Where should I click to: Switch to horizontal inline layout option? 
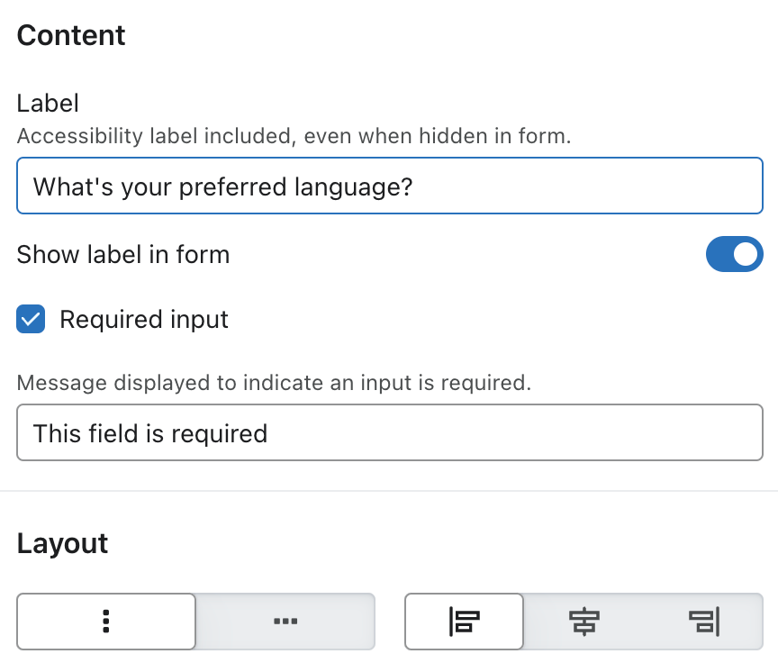click(285, 621)
